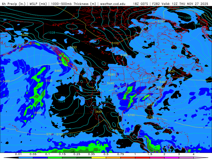212x159 pixels.
Task: Click the '6h Precip (in.)' header text
Action: coord(14,4)
